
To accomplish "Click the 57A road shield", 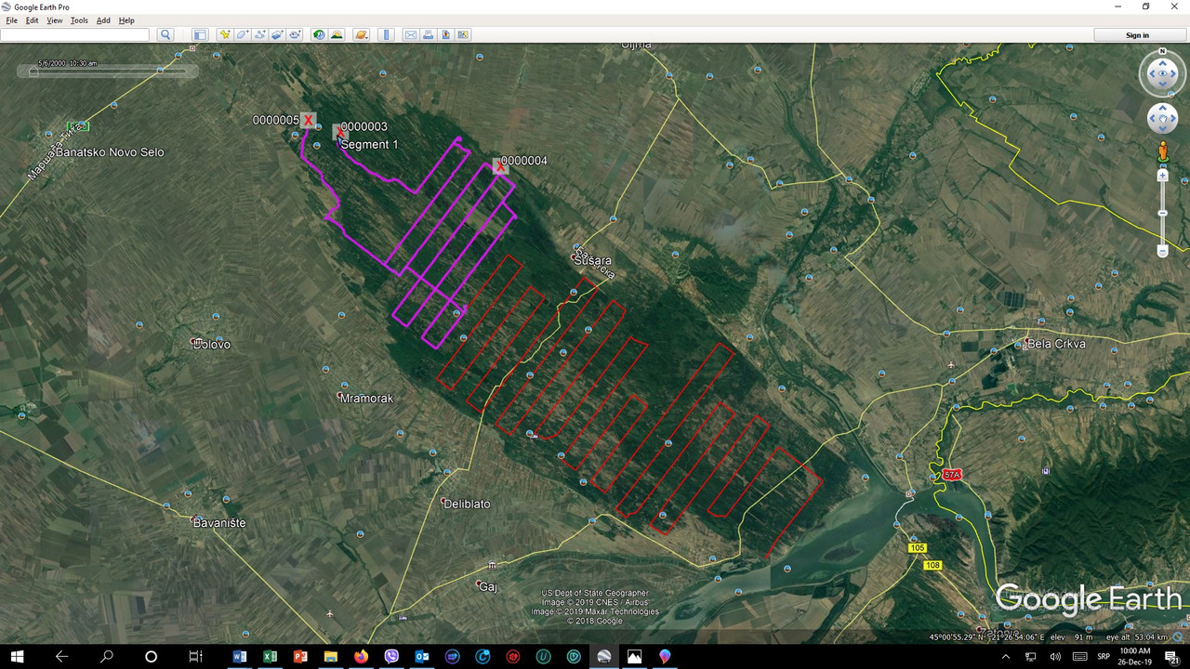I will [951, 474].
